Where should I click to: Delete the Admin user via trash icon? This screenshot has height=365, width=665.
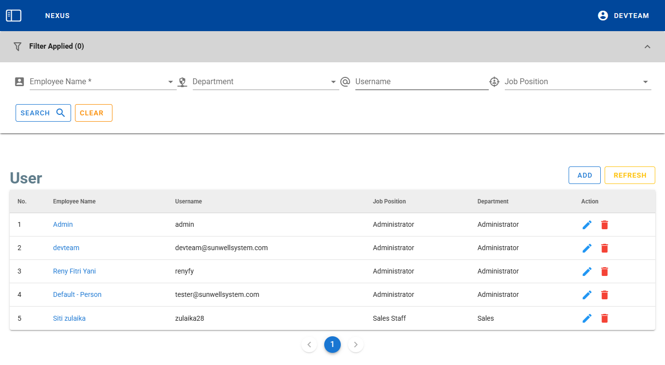605,225
